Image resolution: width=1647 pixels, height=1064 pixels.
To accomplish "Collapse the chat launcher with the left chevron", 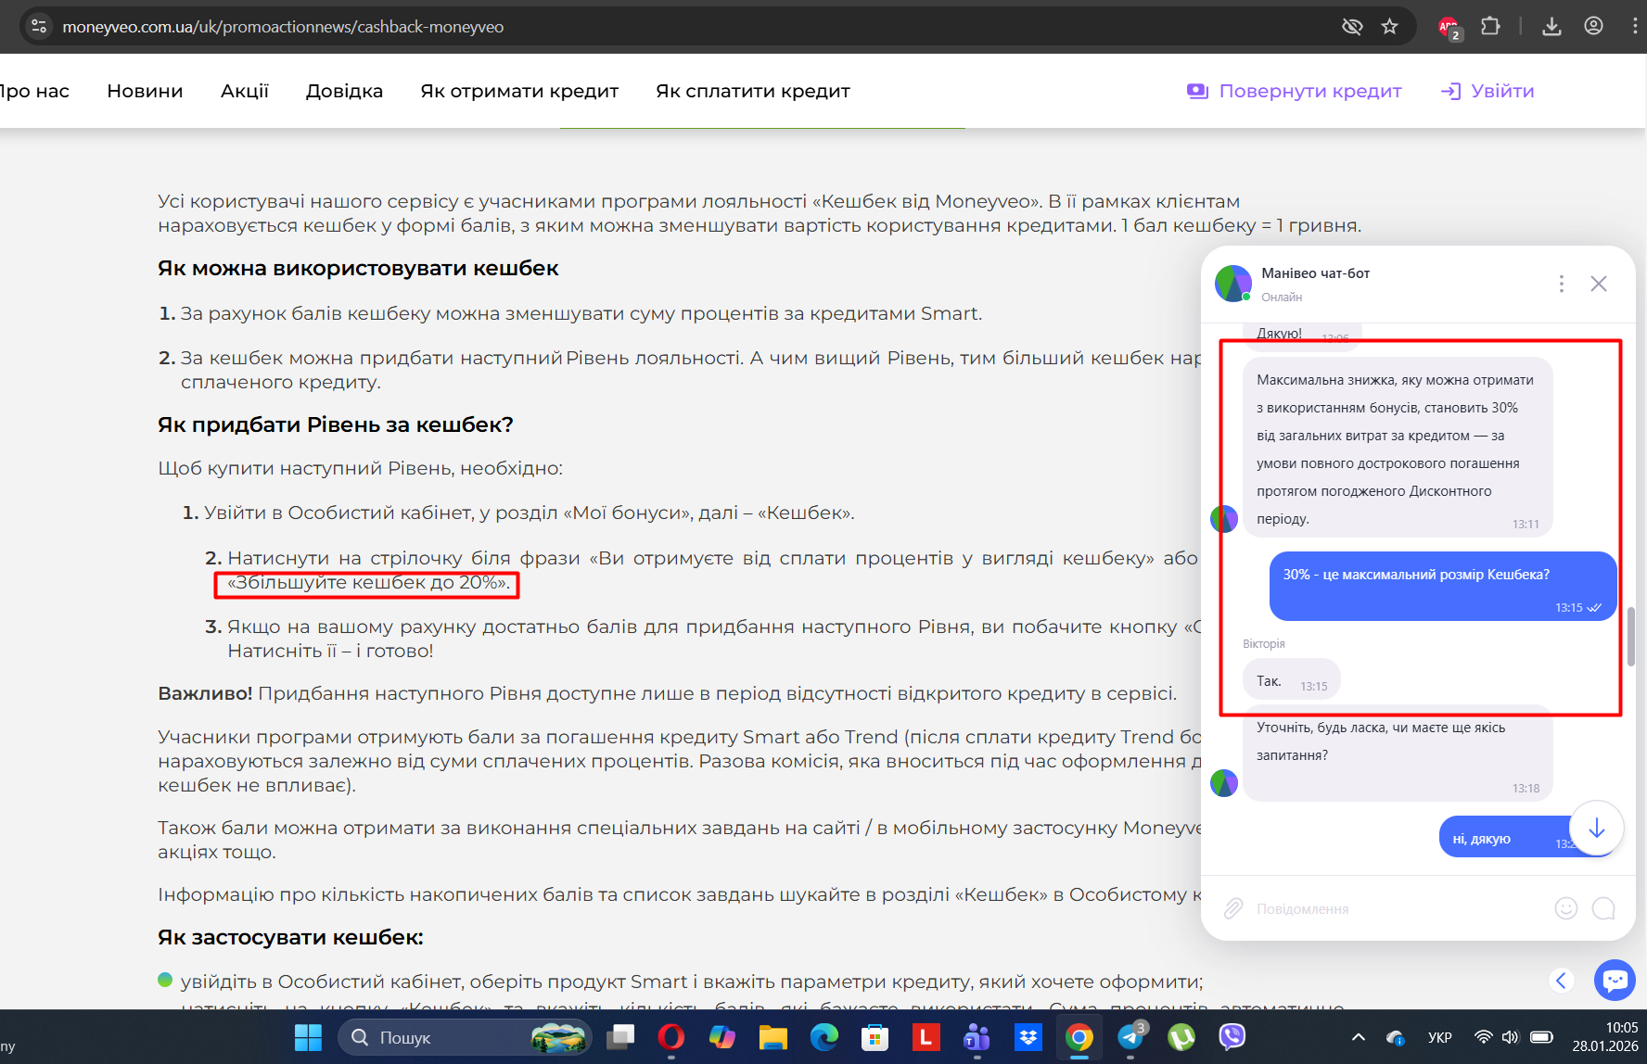I will [x=1562, y=981].
